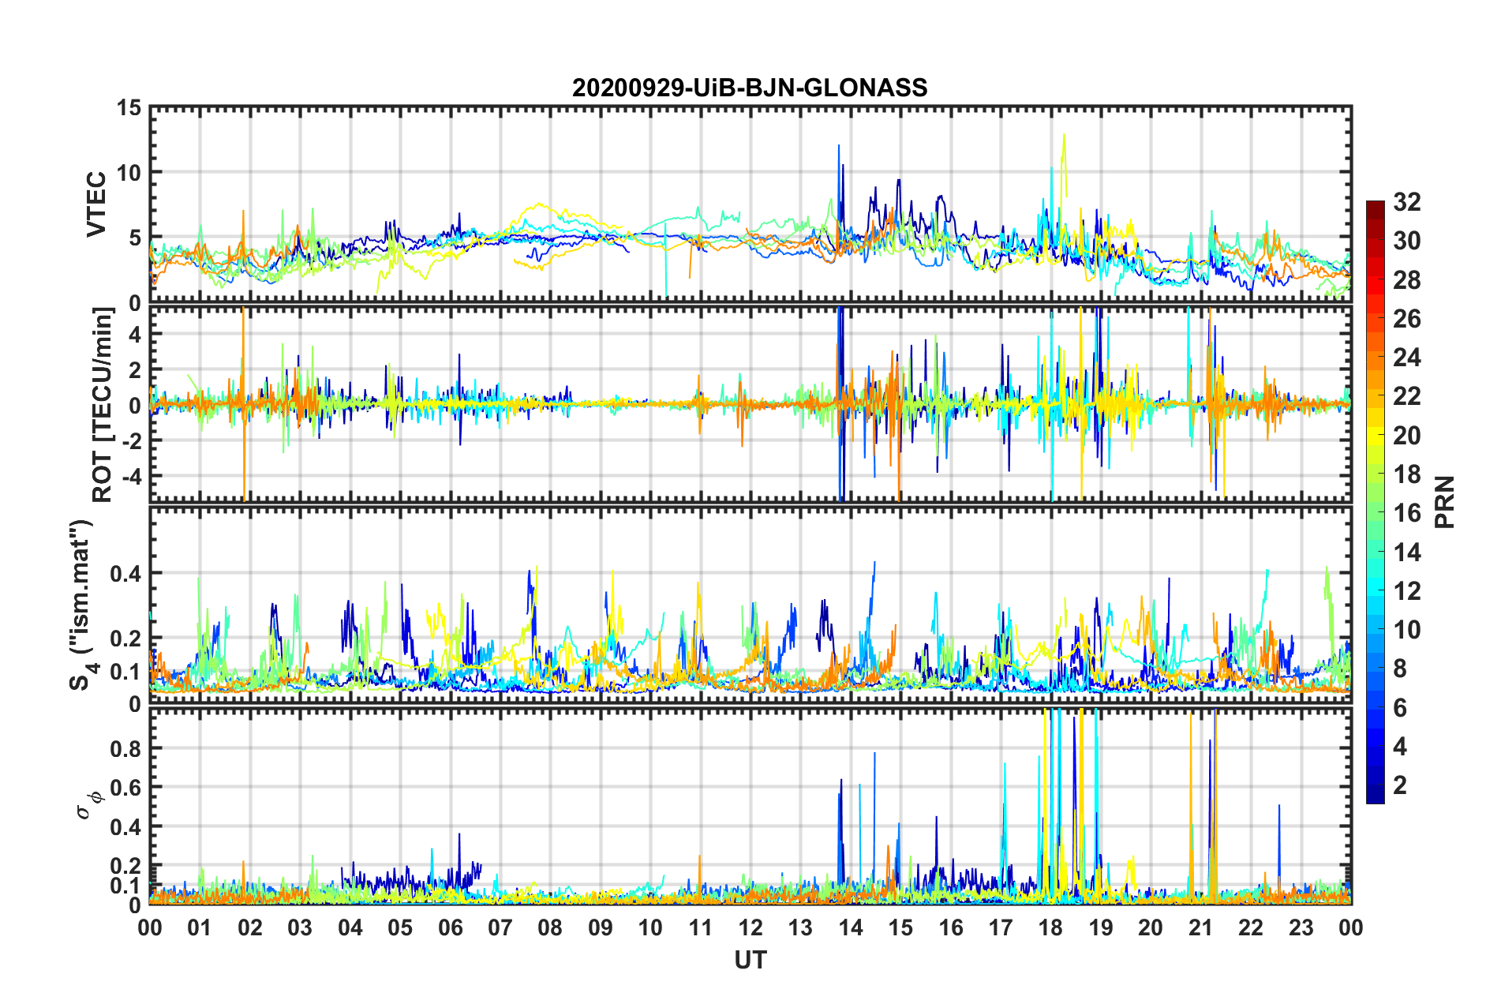Select the UT axis tick 03
The height and width of the screenshot is (1004, 1501).
300,927
